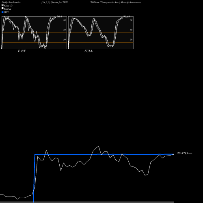Click the Fast K legend swatch
The image size is (203, 203).
click(x=2, y=9)
